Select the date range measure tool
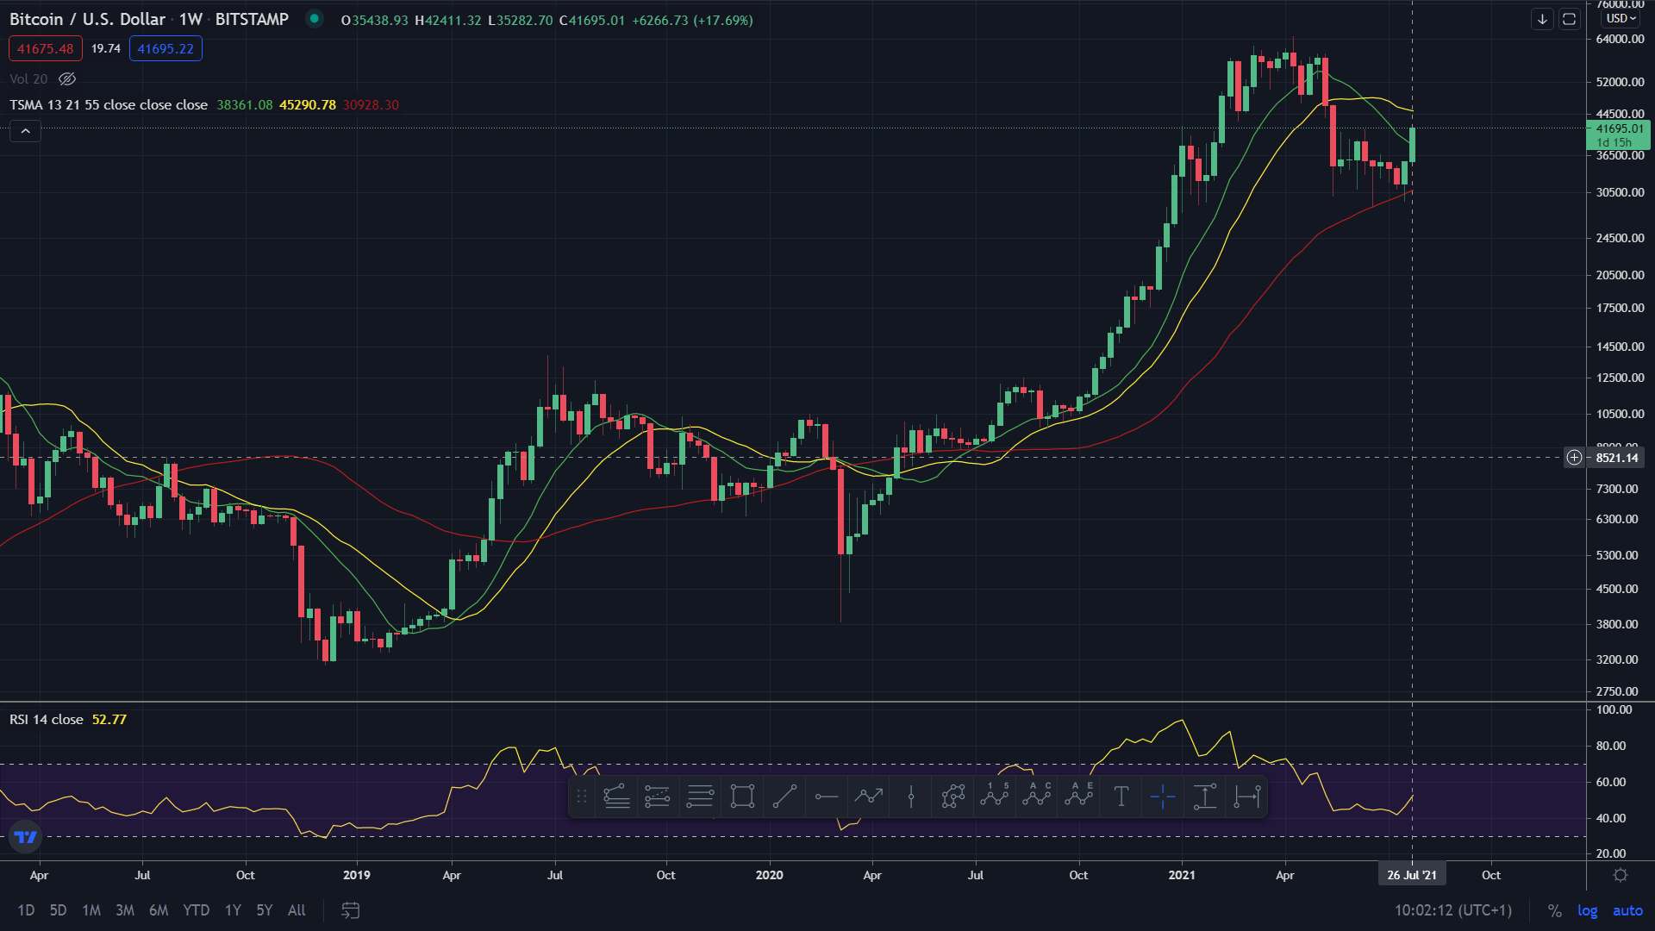 coord(1246,797)
